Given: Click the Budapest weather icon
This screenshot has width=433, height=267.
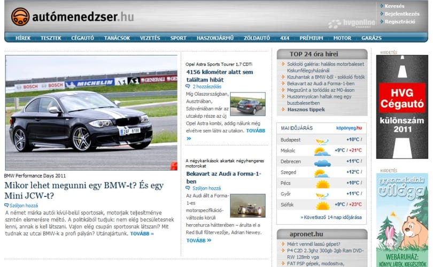Looking at the screenshot, I should click(322, 141).
